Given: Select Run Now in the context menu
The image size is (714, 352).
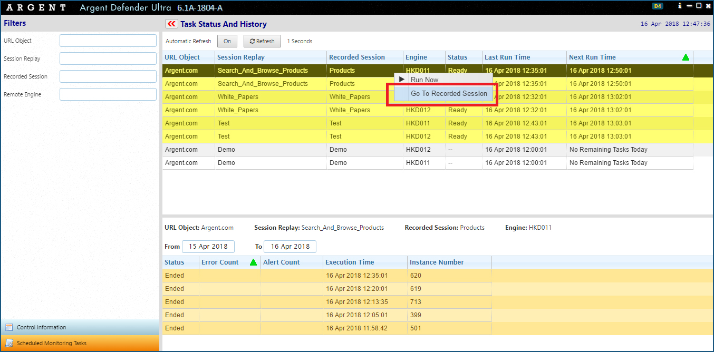Looking at the screenshot, I should [x=424, y=80].
